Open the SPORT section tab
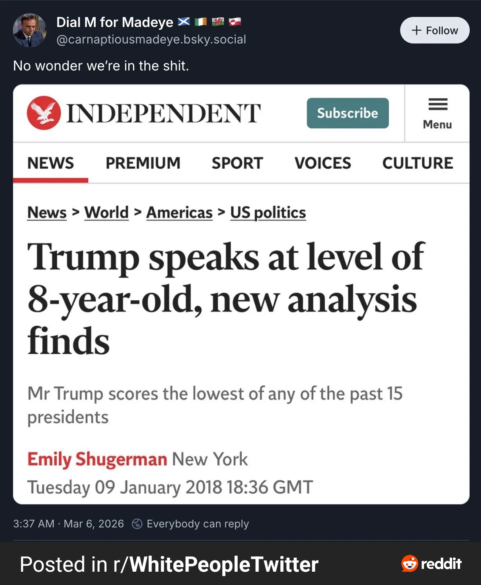 point(237,163)
